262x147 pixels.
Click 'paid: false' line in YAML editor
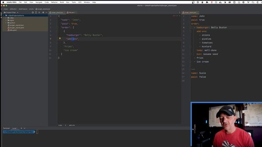click(x=199, y=77)
